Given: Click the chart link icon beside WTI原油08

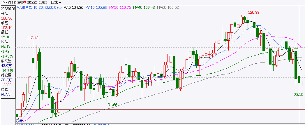Looking at the screenshot, I should pos(4,2).
